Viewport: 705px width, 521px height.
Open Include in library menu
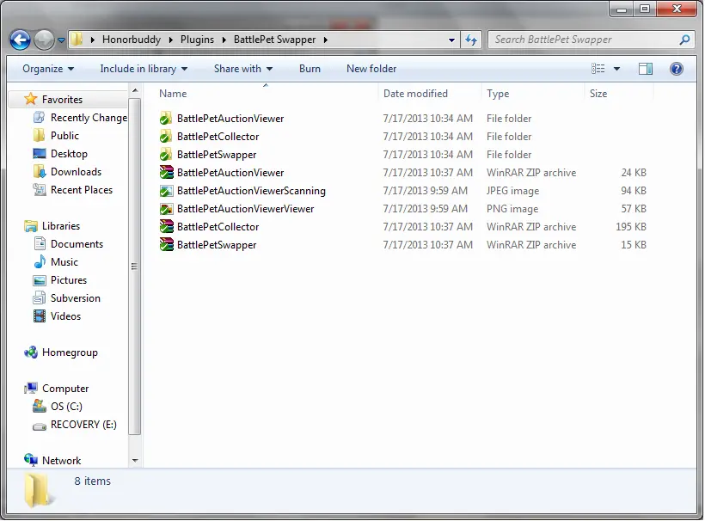pos(144,69)
